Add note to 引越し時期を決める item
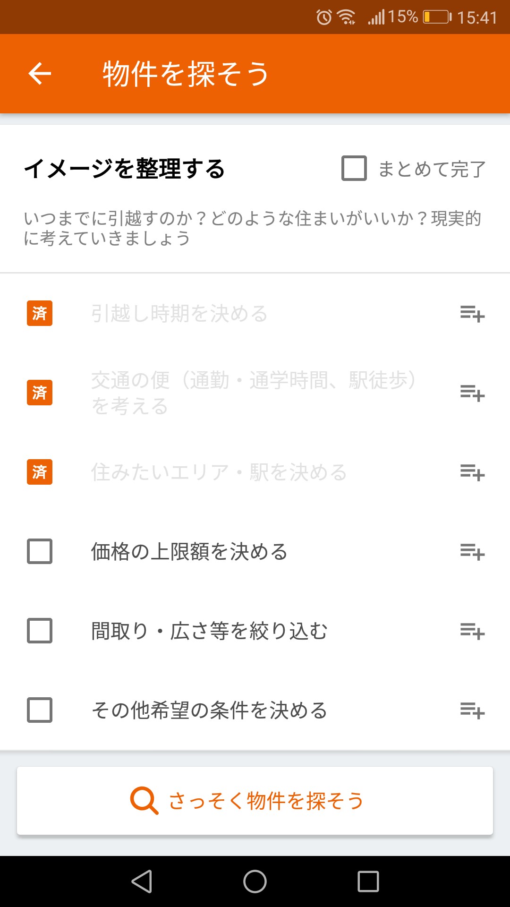The width and height of the screenshot is (510, 907). pos(472,314)
